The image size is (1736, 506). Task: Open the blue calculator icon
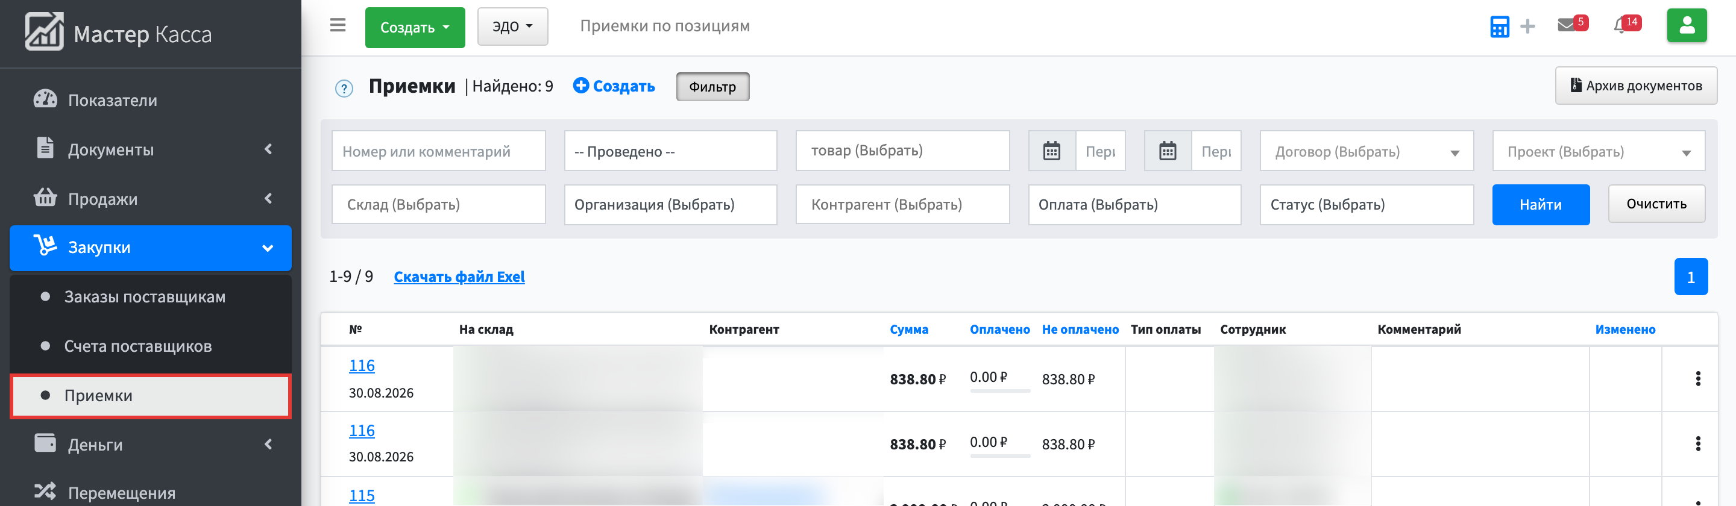pyautogui.click(x=1500, y=27)
